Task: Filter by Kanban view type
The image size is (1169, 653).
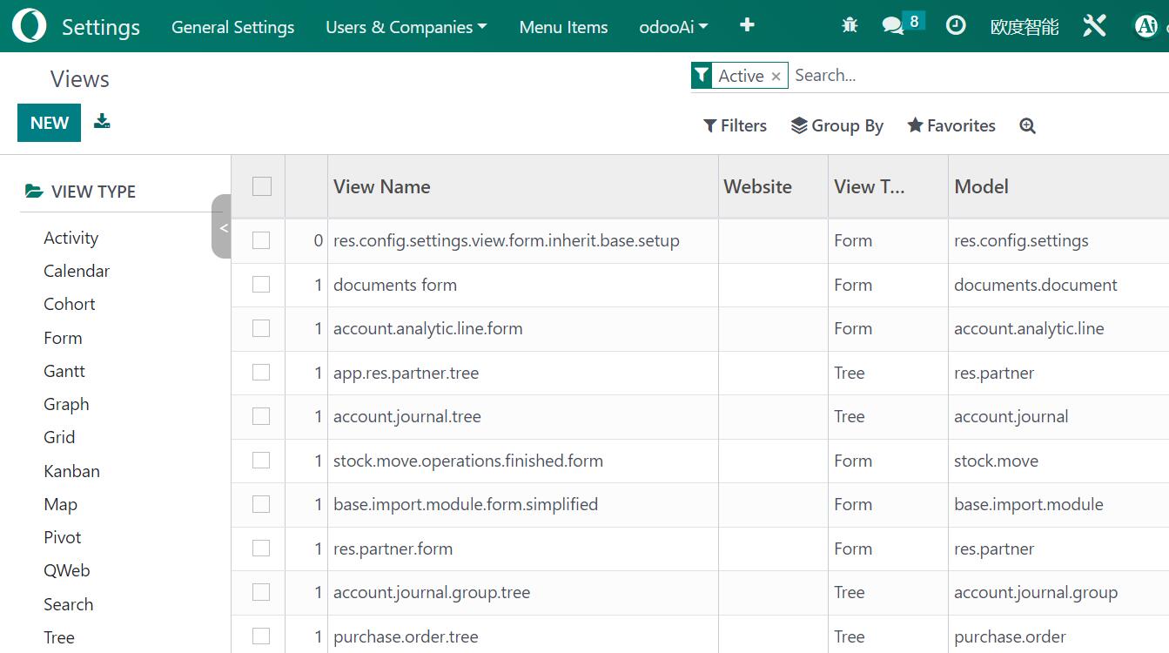Action: [x=72, y=471]
